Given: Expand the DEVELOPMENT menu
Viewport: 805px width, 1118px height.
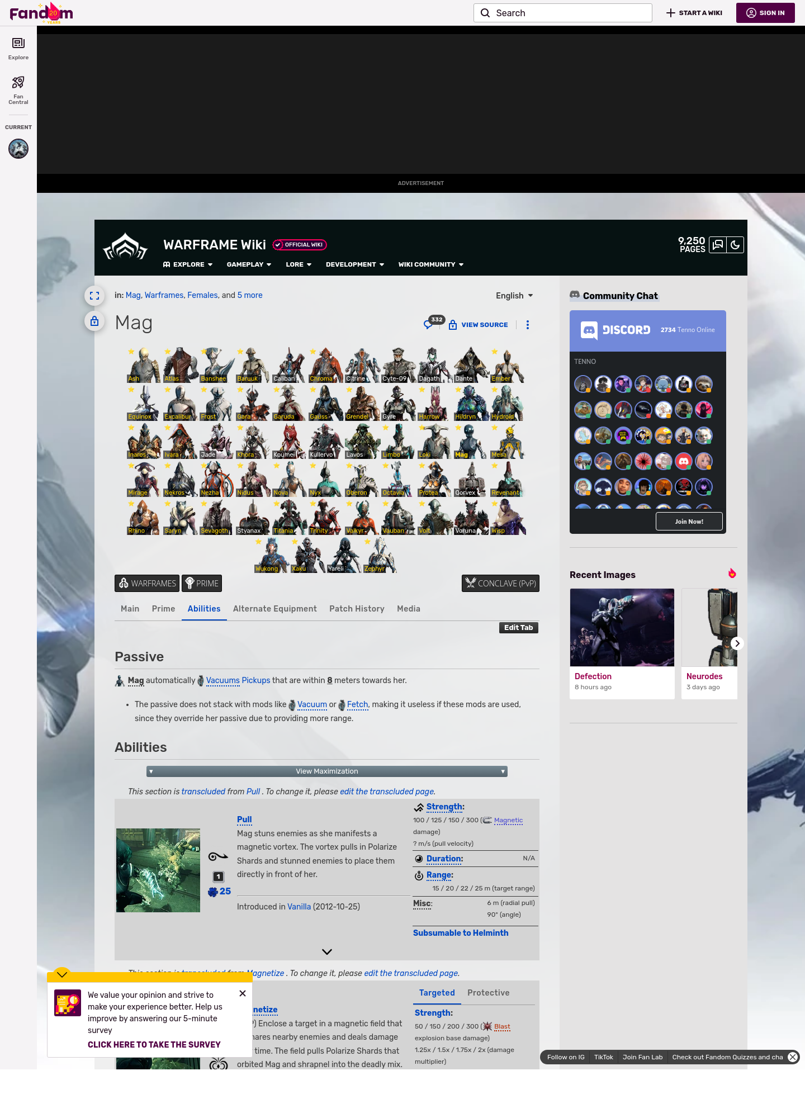Looking at the screenshot, I should (355, 264).
